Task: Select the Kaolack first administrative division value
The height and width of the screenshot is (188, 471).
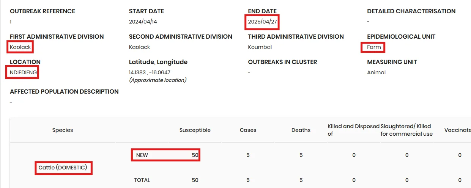Action: coord(20,47)
